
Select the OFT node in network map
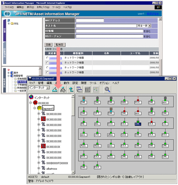(x=97, y=113)
